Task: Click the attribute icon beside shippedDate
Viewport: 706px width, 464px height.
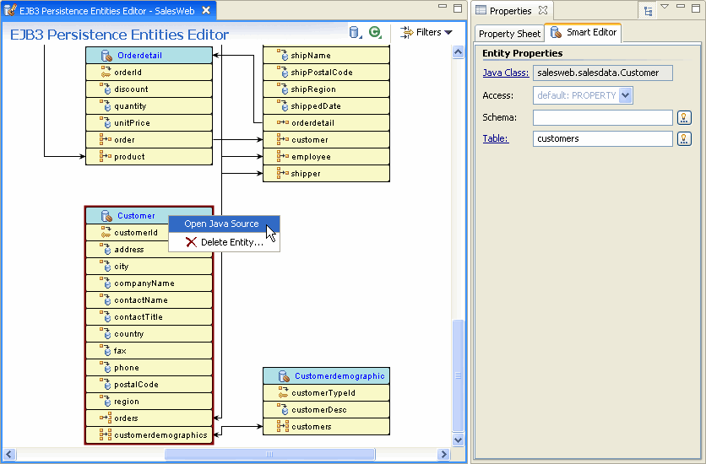Action: click(283, 105)
